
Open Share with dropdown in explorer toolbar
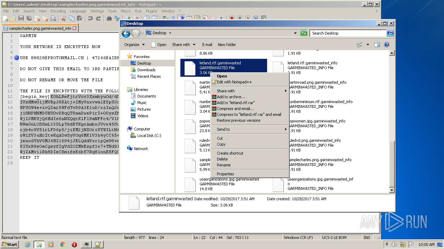[x=183, y=45]
